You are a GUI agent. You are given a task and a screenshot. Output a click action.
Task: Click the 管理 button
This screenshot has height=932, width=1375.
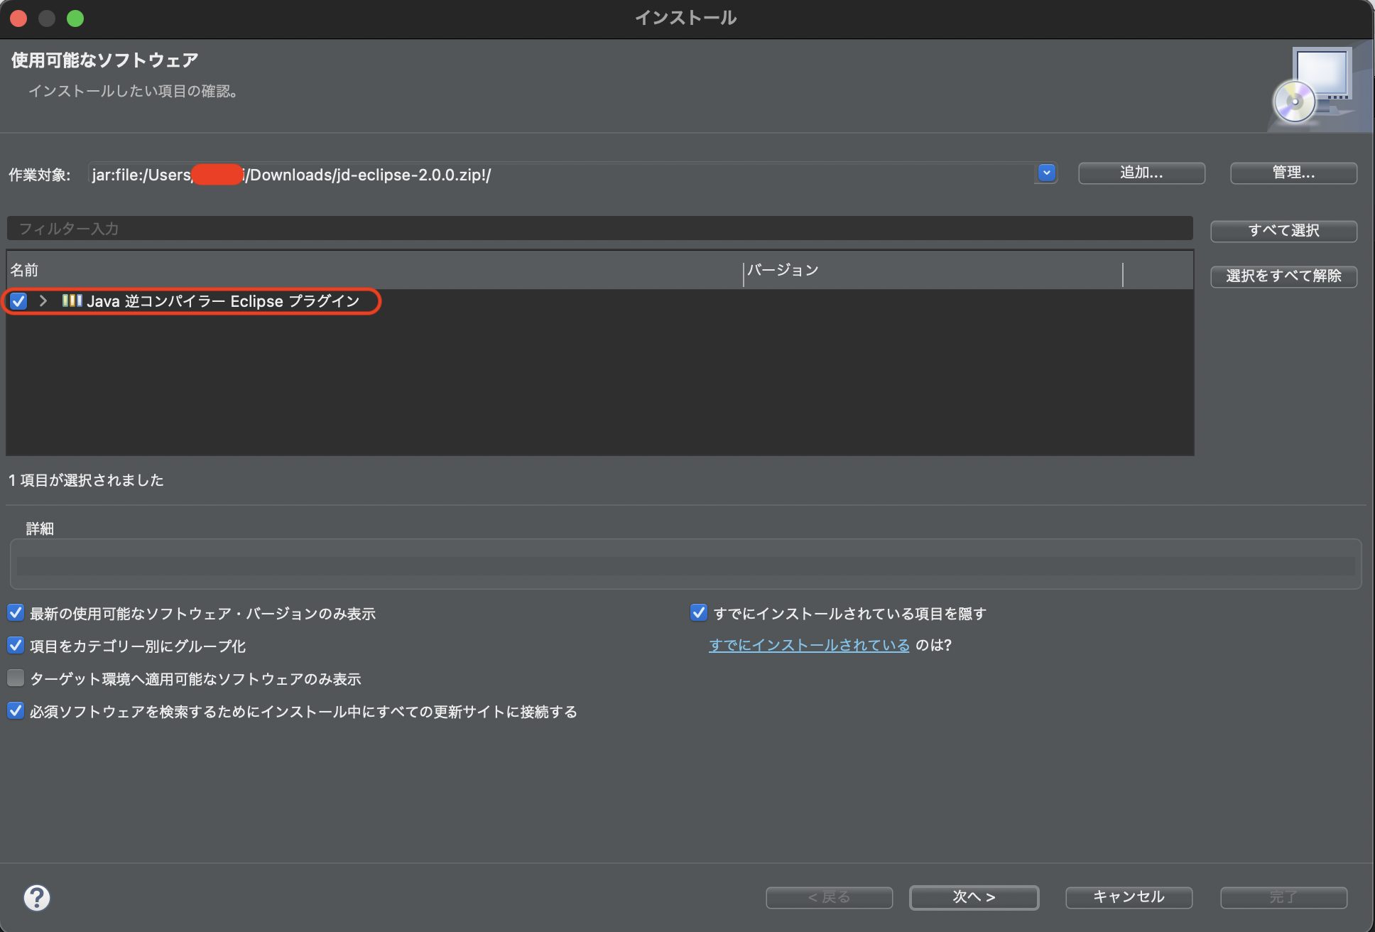(1293, 173)
